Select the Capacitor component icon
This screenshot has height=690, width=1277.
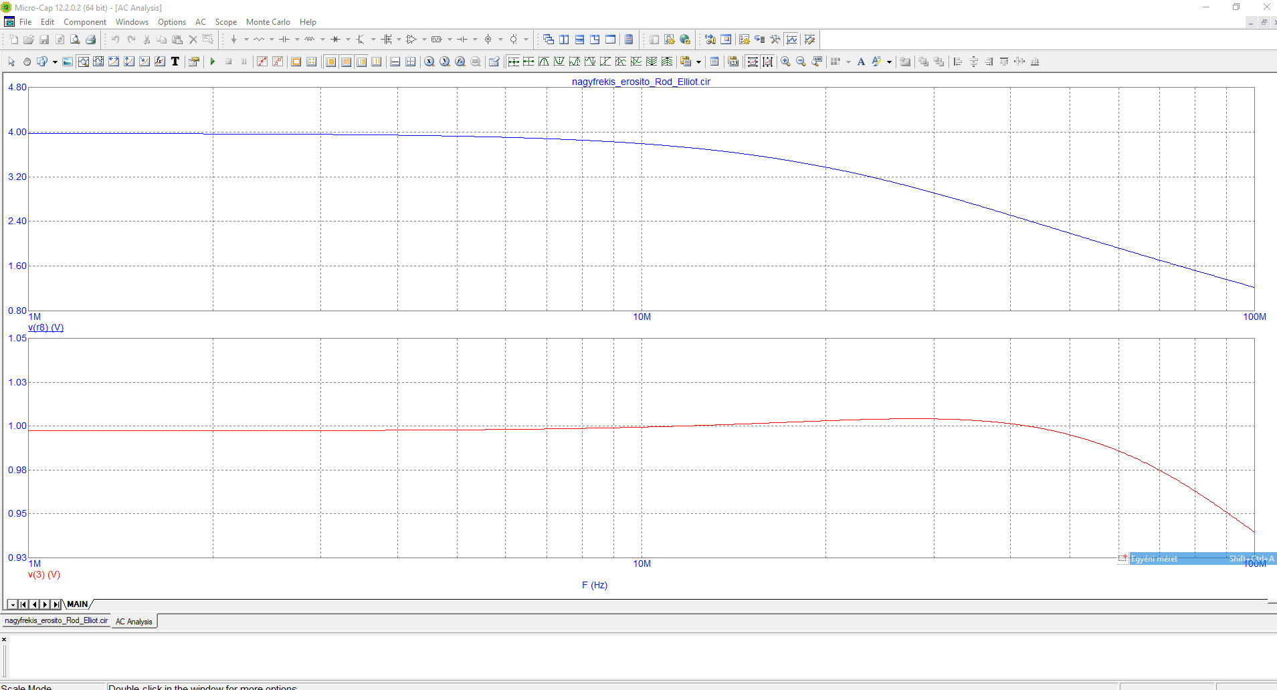click(x=284, y=39)
